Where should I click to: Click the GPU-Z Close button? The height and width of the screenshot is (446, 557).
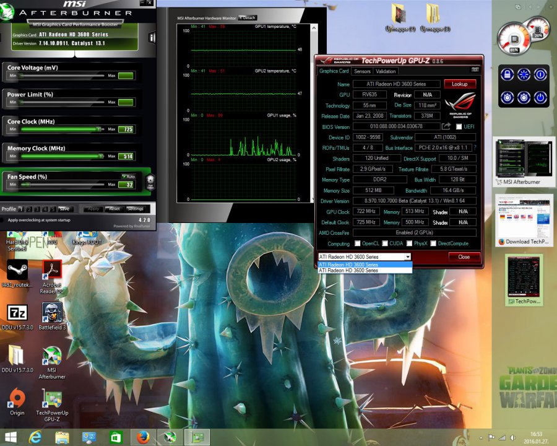click(x=464, y=257)
